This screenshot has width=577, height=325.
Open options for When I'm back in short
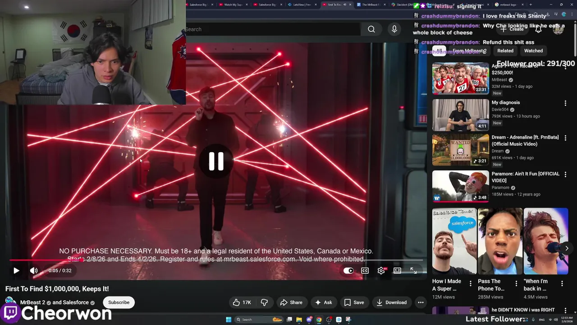pos(562,283)
